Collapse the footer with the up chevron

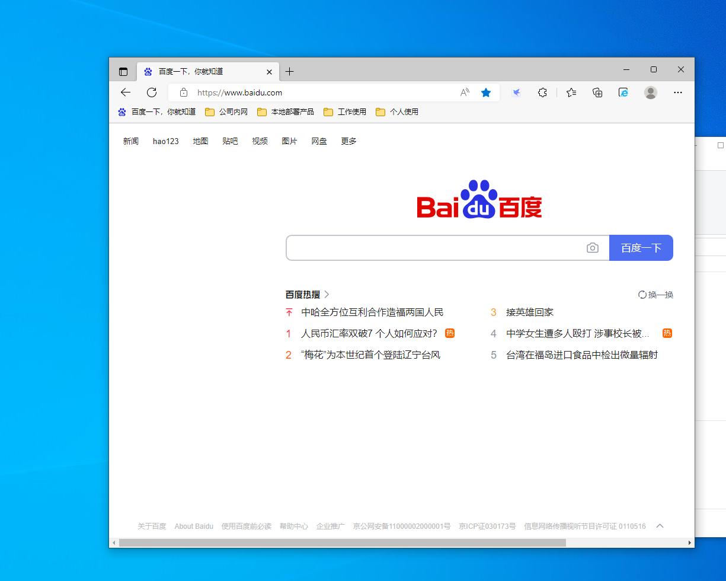(x=660, y=526)
